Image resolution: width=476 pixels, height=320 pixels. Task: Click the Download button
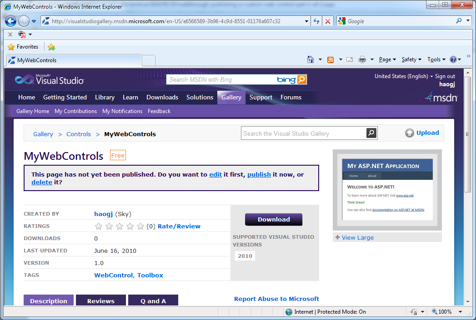tap(274, 219)
